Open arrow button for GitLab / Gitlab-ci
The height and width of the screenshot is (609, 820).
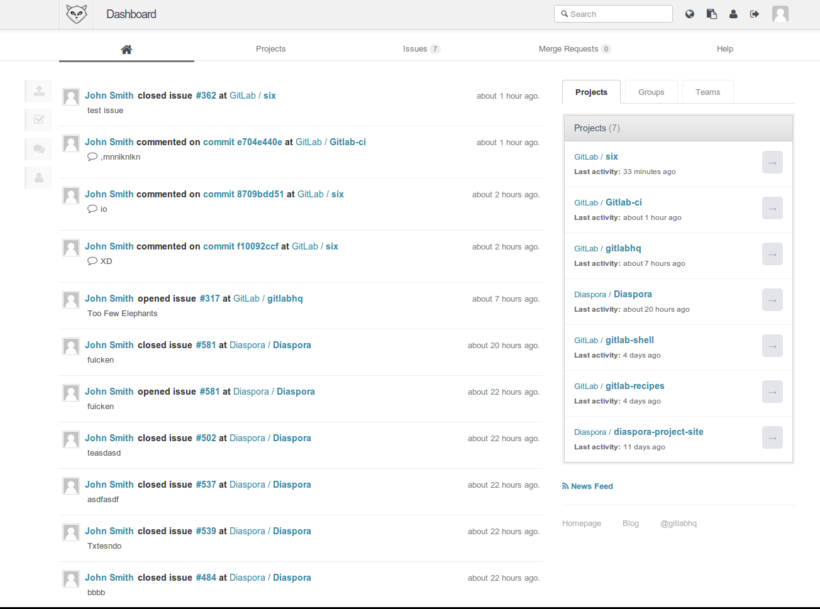click(772, 209)
